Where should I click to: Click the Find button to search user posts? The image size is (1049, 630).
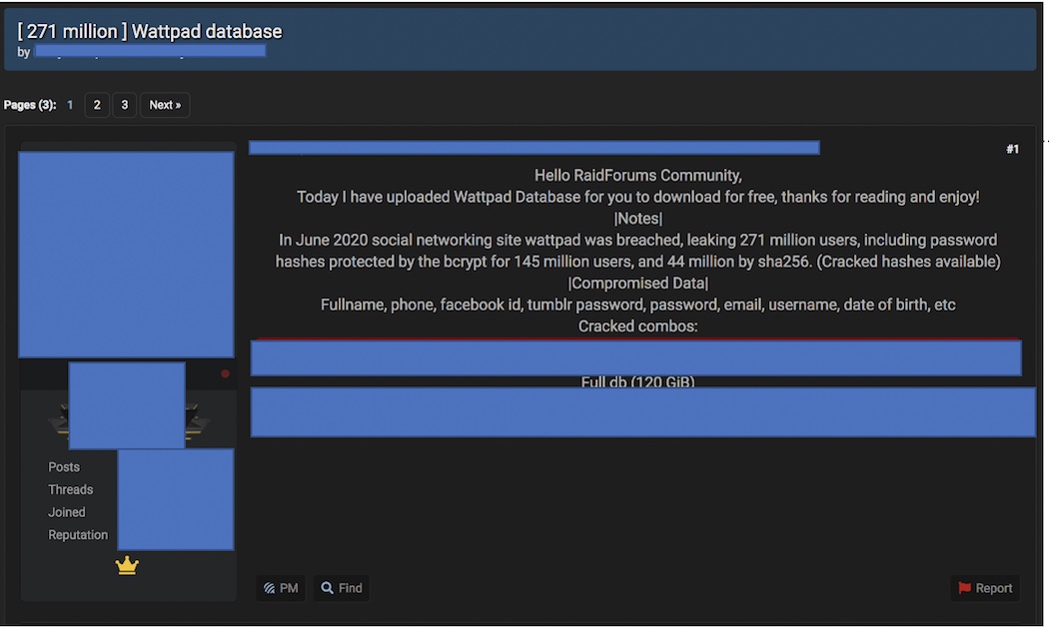coord(342,588)
